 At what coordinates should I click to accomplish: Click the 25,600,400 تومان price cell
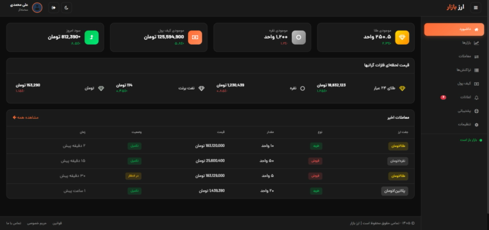pyautogui.click(x=210, y=161)
